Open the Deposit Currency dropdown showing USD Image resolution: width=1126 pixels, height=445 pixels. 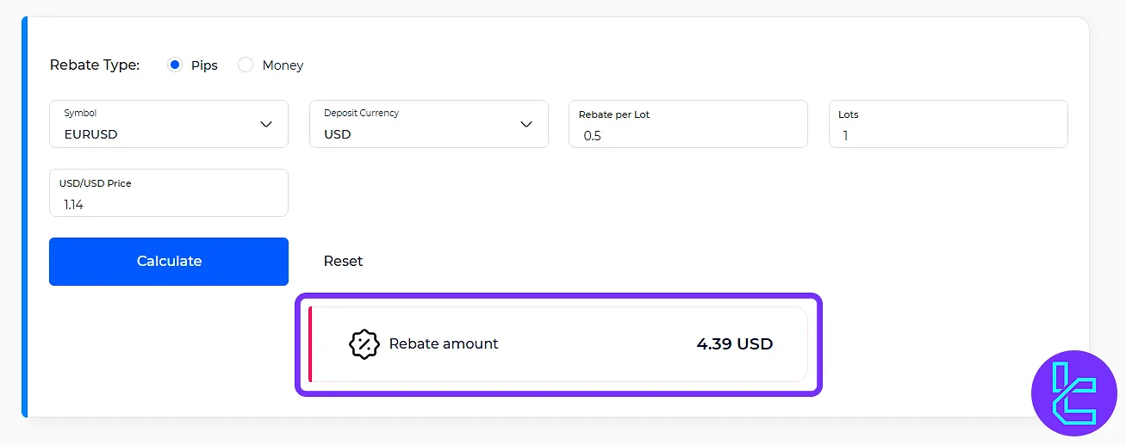429,124
